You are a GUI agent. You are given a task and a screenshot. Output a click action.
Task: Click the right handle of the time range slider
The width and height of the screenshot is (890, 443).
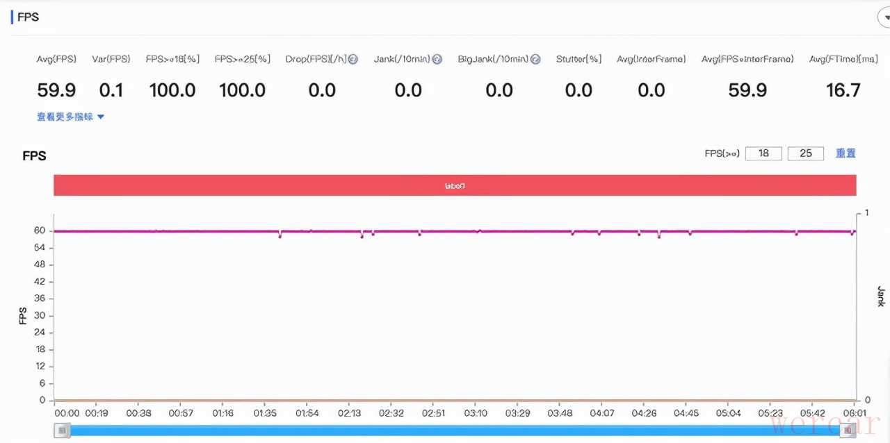tap(848, 431)
